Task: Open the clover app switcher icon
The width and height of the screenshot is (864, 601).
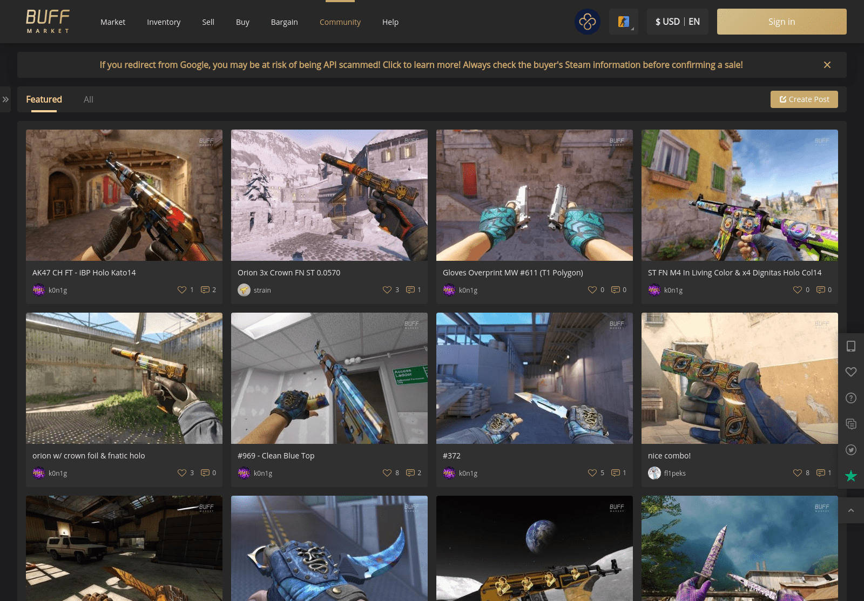Action: tap(588, 22)
